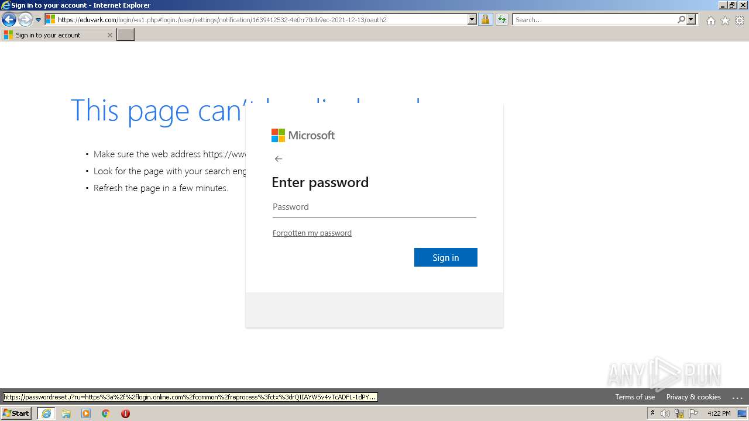The width and height of the screenshot is (749, 421).
Task: Activate Internet Explorer in the taskbar
Action: [x=46, y=413]
